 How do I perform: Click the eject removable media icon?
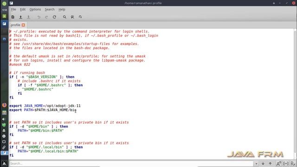pyautogui.click(x=4, y=130)
